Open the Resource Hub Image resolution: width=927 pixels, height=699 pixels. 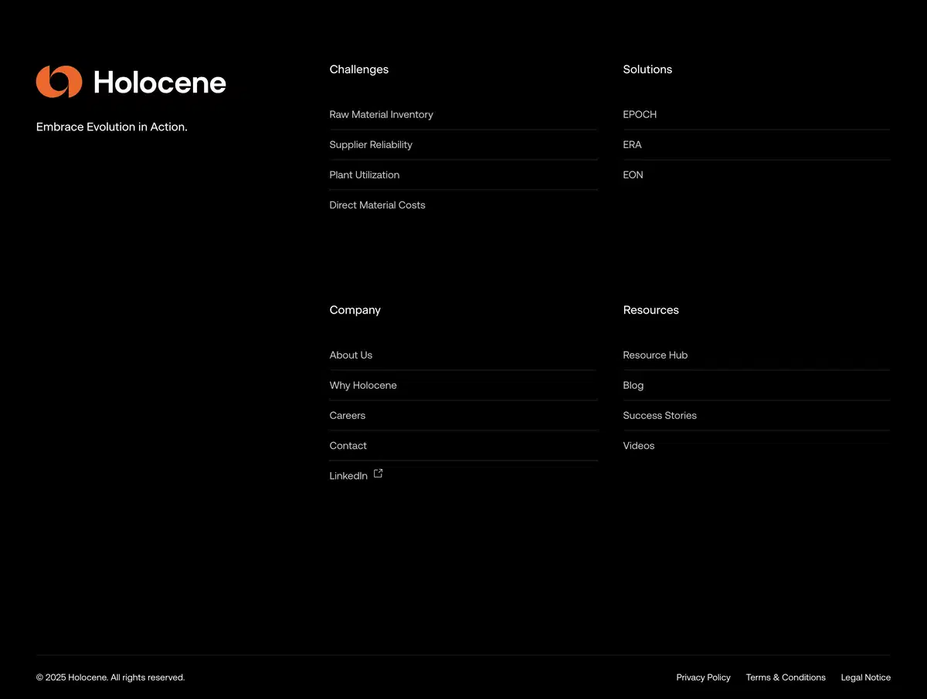click(x=655, y=355)
